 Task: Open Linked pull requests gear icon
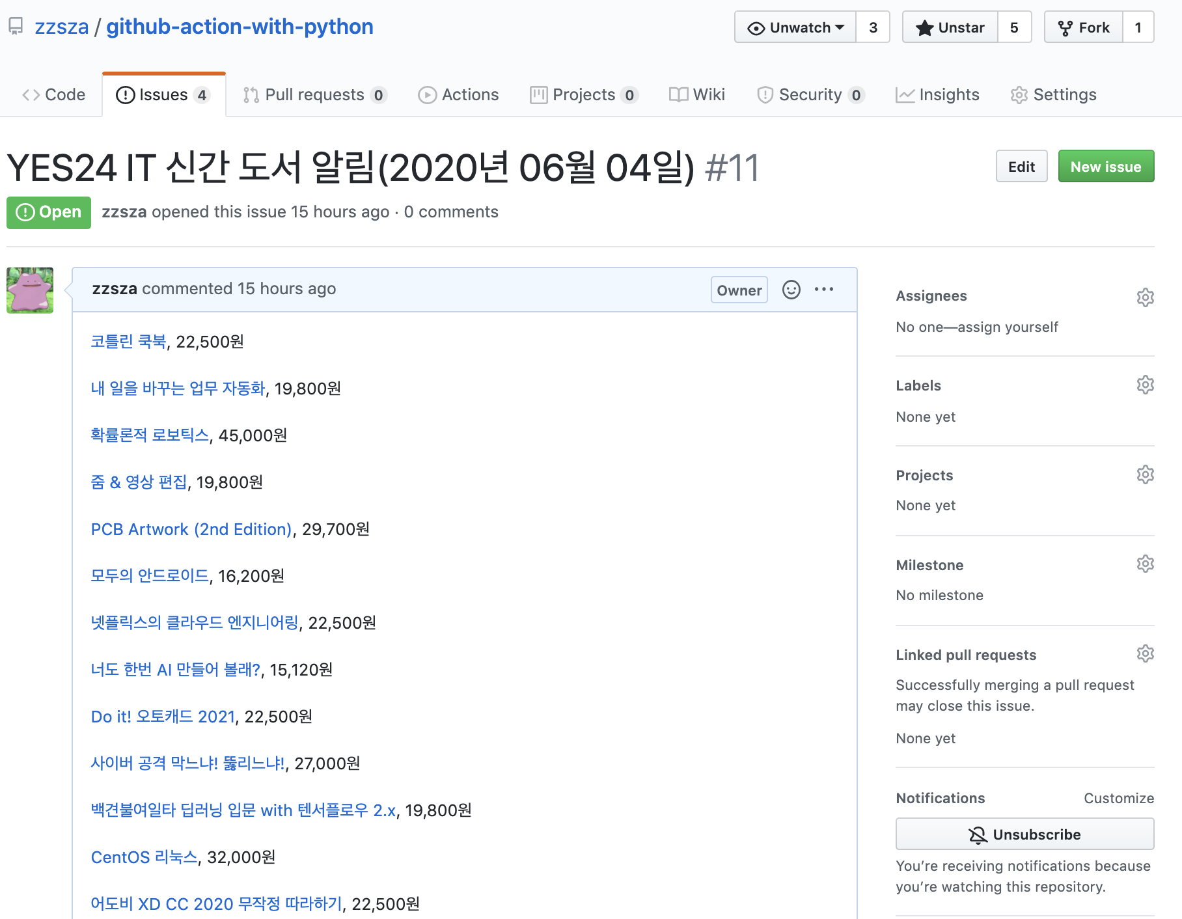tap(1145, 653)
